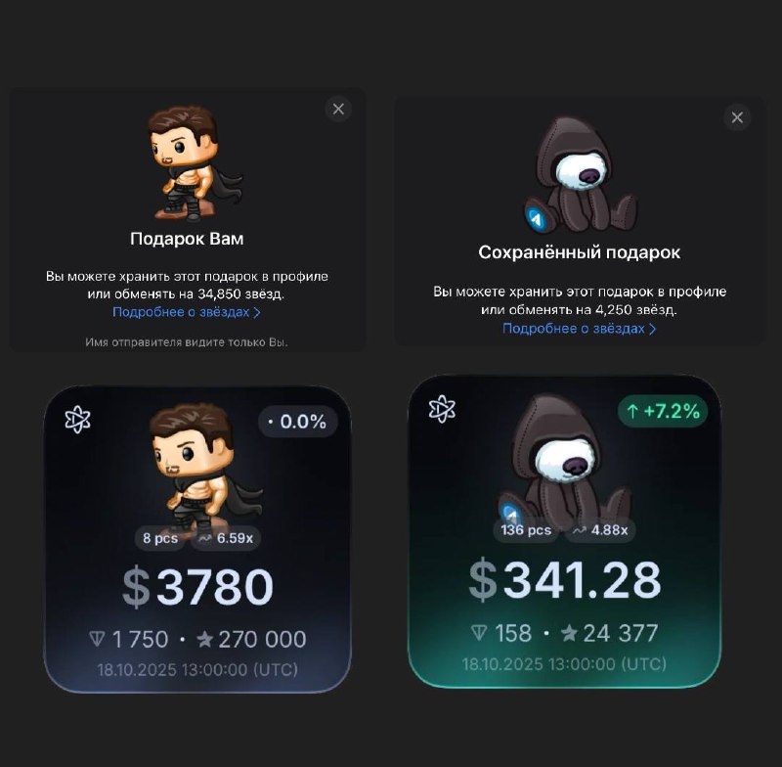Viewport: 782px width, 767px height.
Task: Select the 136 pcs supply badge
Action: tap(526, 530)
